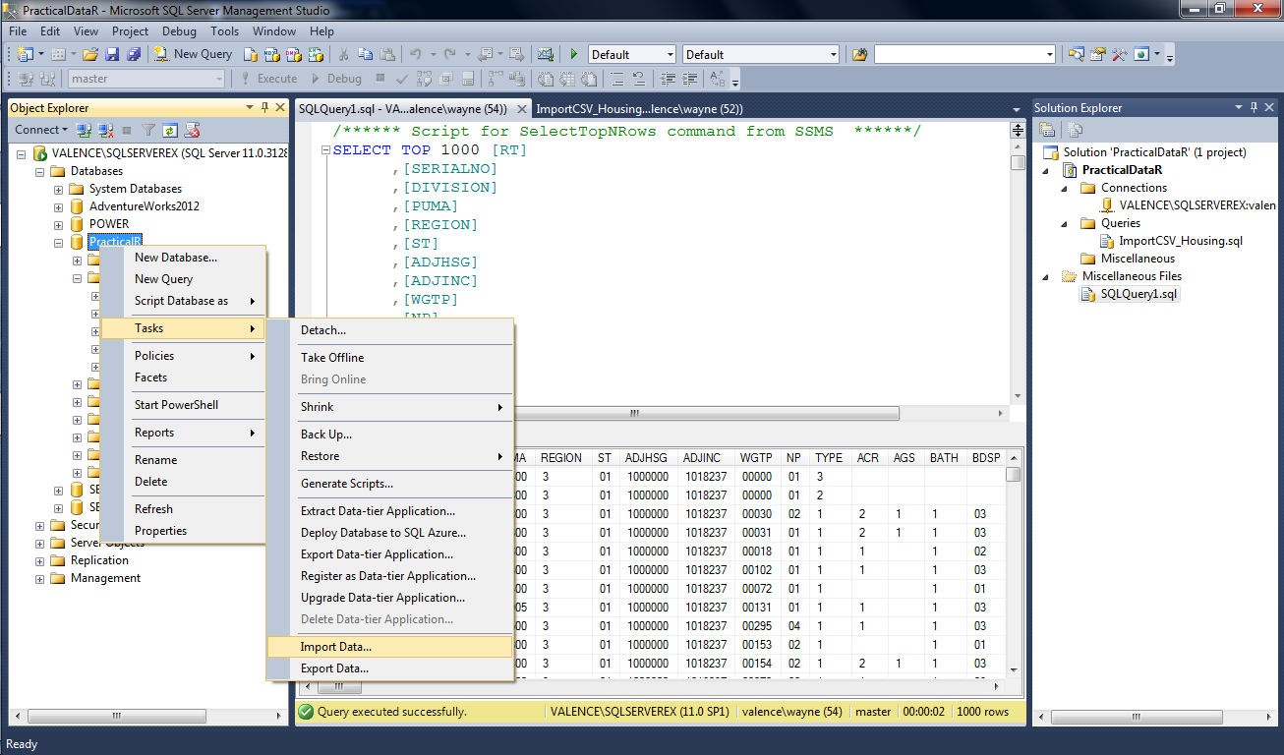Open the second Default platform dropdown
This screenshot has width=1284, height=755.
pos(762,54)
